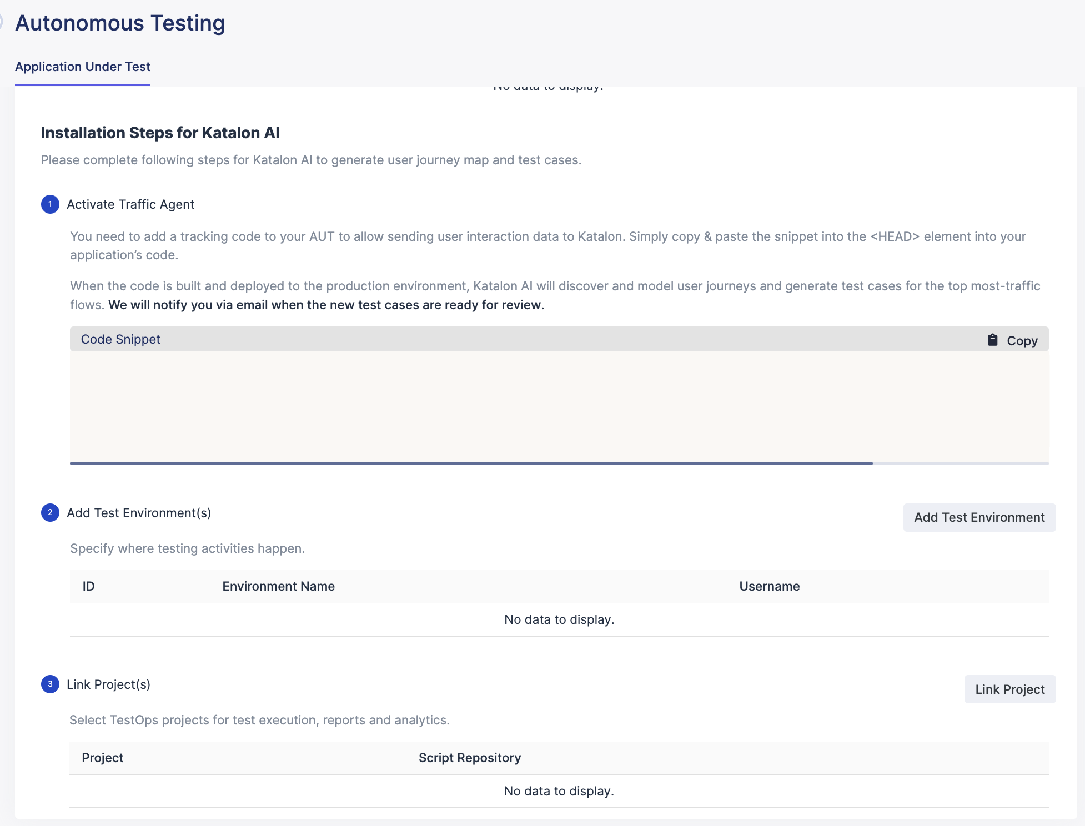
Task: Click the step 2 number badge
Action: click(x=50, y=512)
